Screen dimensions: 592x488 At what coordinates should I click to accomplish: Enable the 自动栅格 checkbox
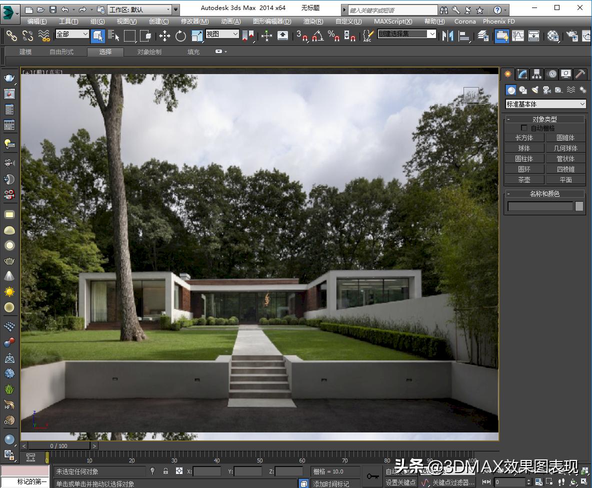(x=524, y=128)
